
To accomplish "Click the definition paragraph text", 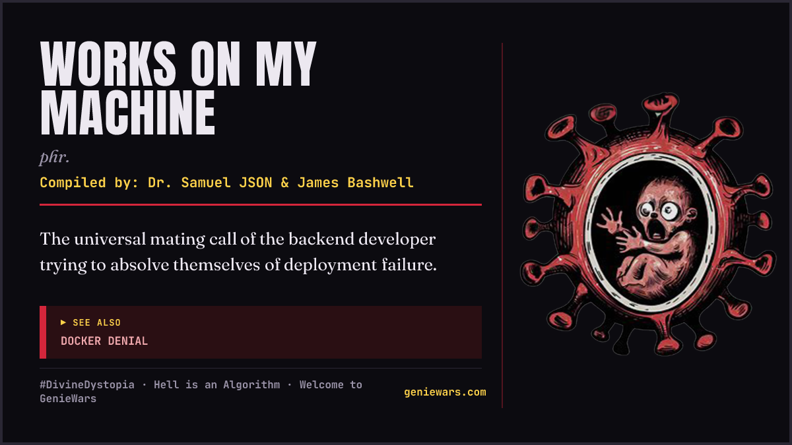I will 238,252.
